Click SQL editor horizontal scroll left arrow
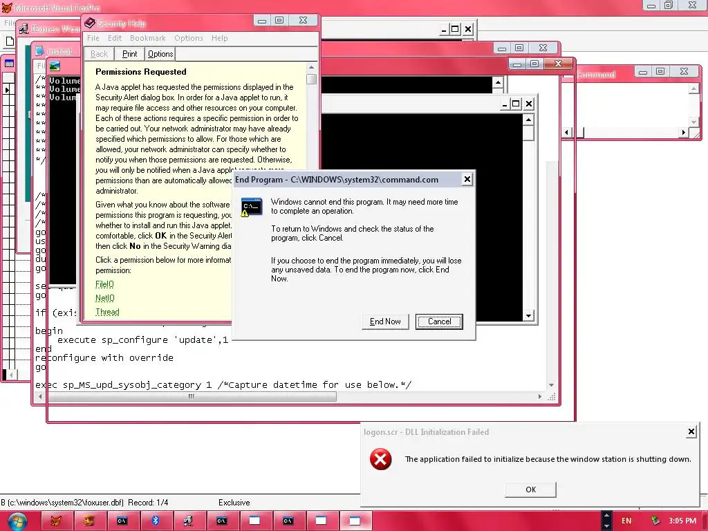 (x=41, y=396)
